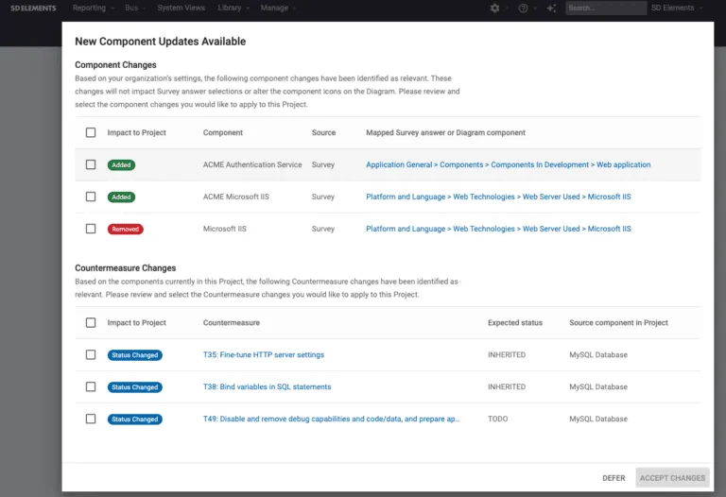Click the Search input field
Viewport: 726px width, 497px height.
(605, 8)
